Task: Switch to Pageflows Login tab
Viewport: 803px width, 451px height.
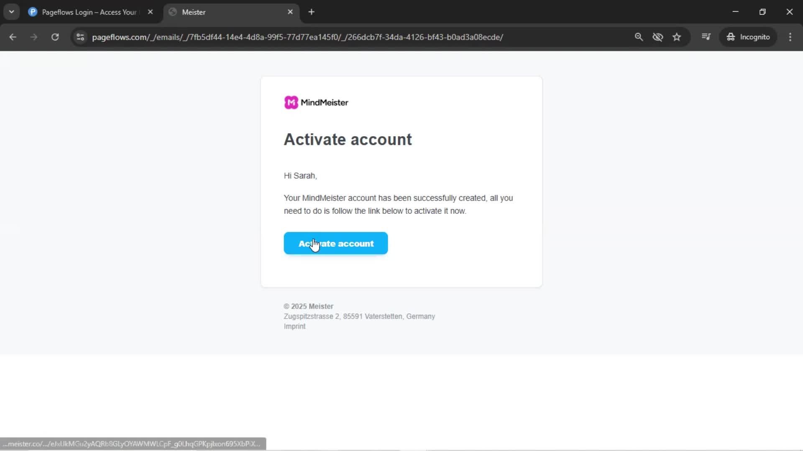Action: (89, 12)
